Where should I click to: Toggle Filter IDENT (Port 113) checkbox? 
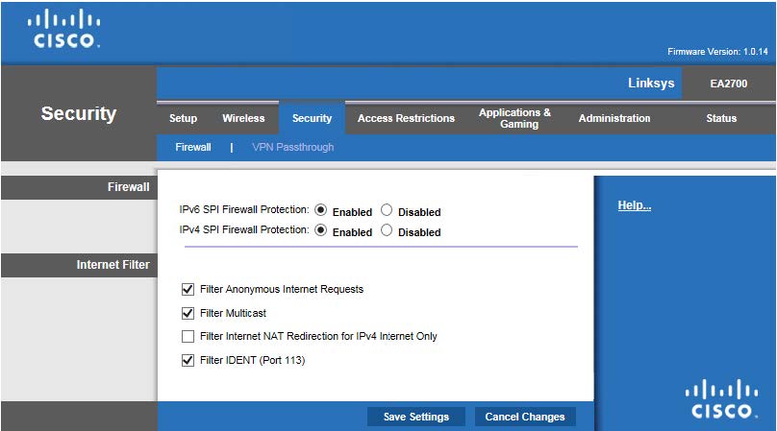188,360
